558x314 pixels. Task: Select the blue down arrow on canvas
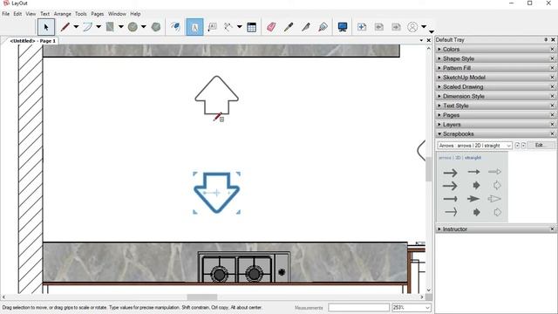217,193
